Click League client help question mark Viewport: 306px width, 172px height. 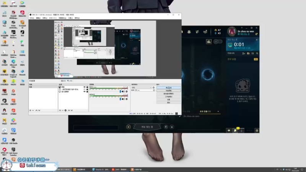pos(242,28)
